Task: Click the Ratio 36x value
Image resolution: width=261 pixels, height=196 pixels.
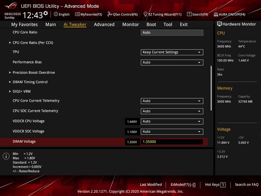Action: pyautogui.click(x=220, y=74)
